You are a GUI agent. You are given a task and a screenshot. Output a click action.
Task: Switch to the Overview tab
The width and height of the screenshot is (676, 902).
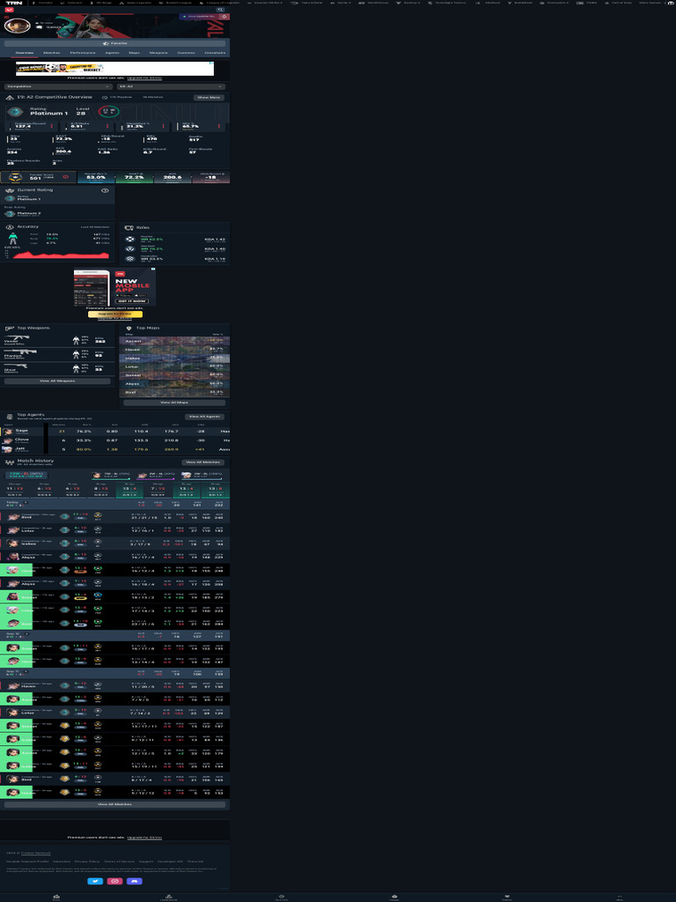(x=24, y=53)
